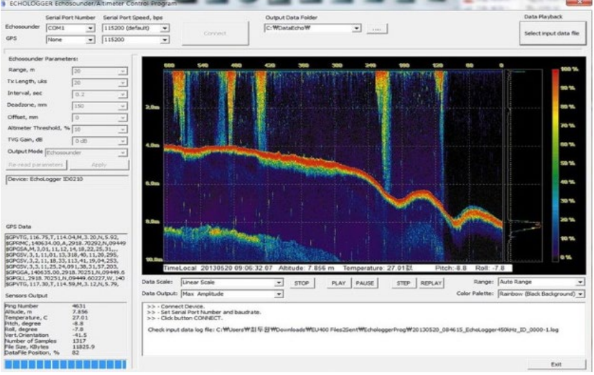Click the 'Check input data log file' line

pyautogui.click(x=353, y=330)
